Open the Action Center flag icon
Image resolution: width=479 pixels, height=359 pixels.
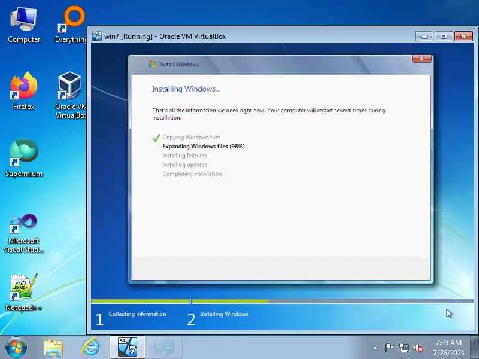(x=389, y=348)
